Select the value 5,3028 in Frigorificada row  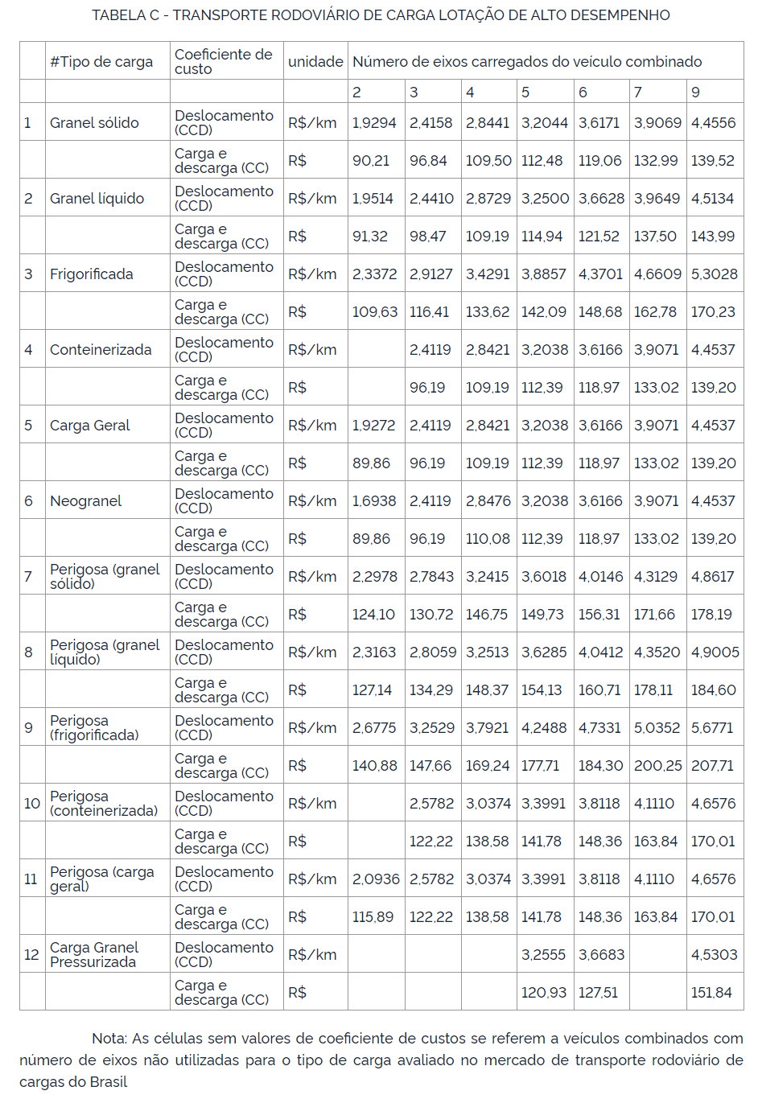pos(715,274)
